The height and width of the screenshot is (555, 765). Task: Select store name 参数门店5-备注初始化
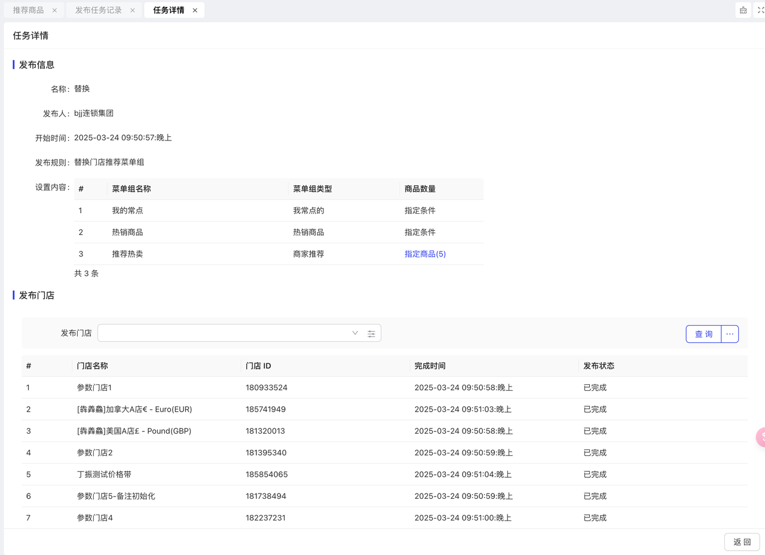click(116, 496)
